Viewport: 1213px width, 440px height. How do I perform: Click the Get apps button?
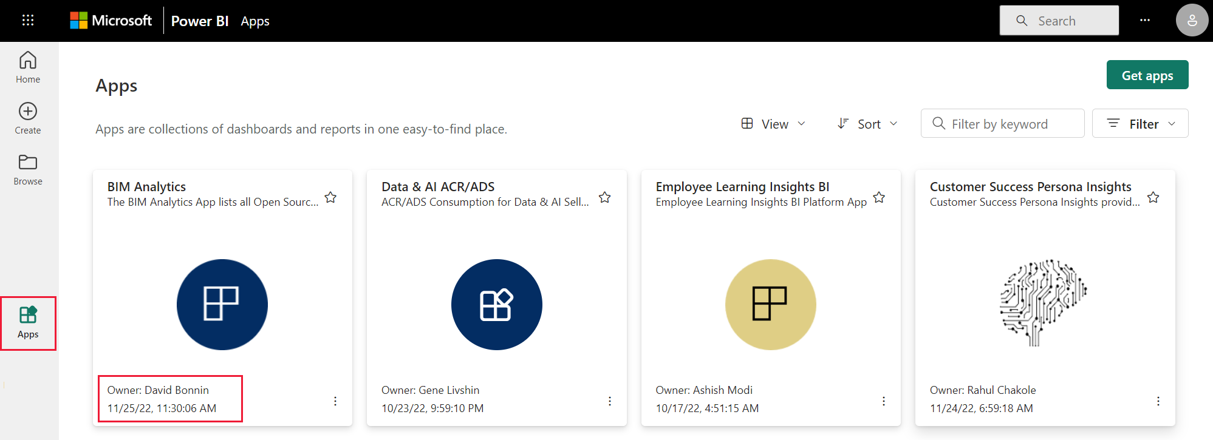click(x=1147, y=75)
